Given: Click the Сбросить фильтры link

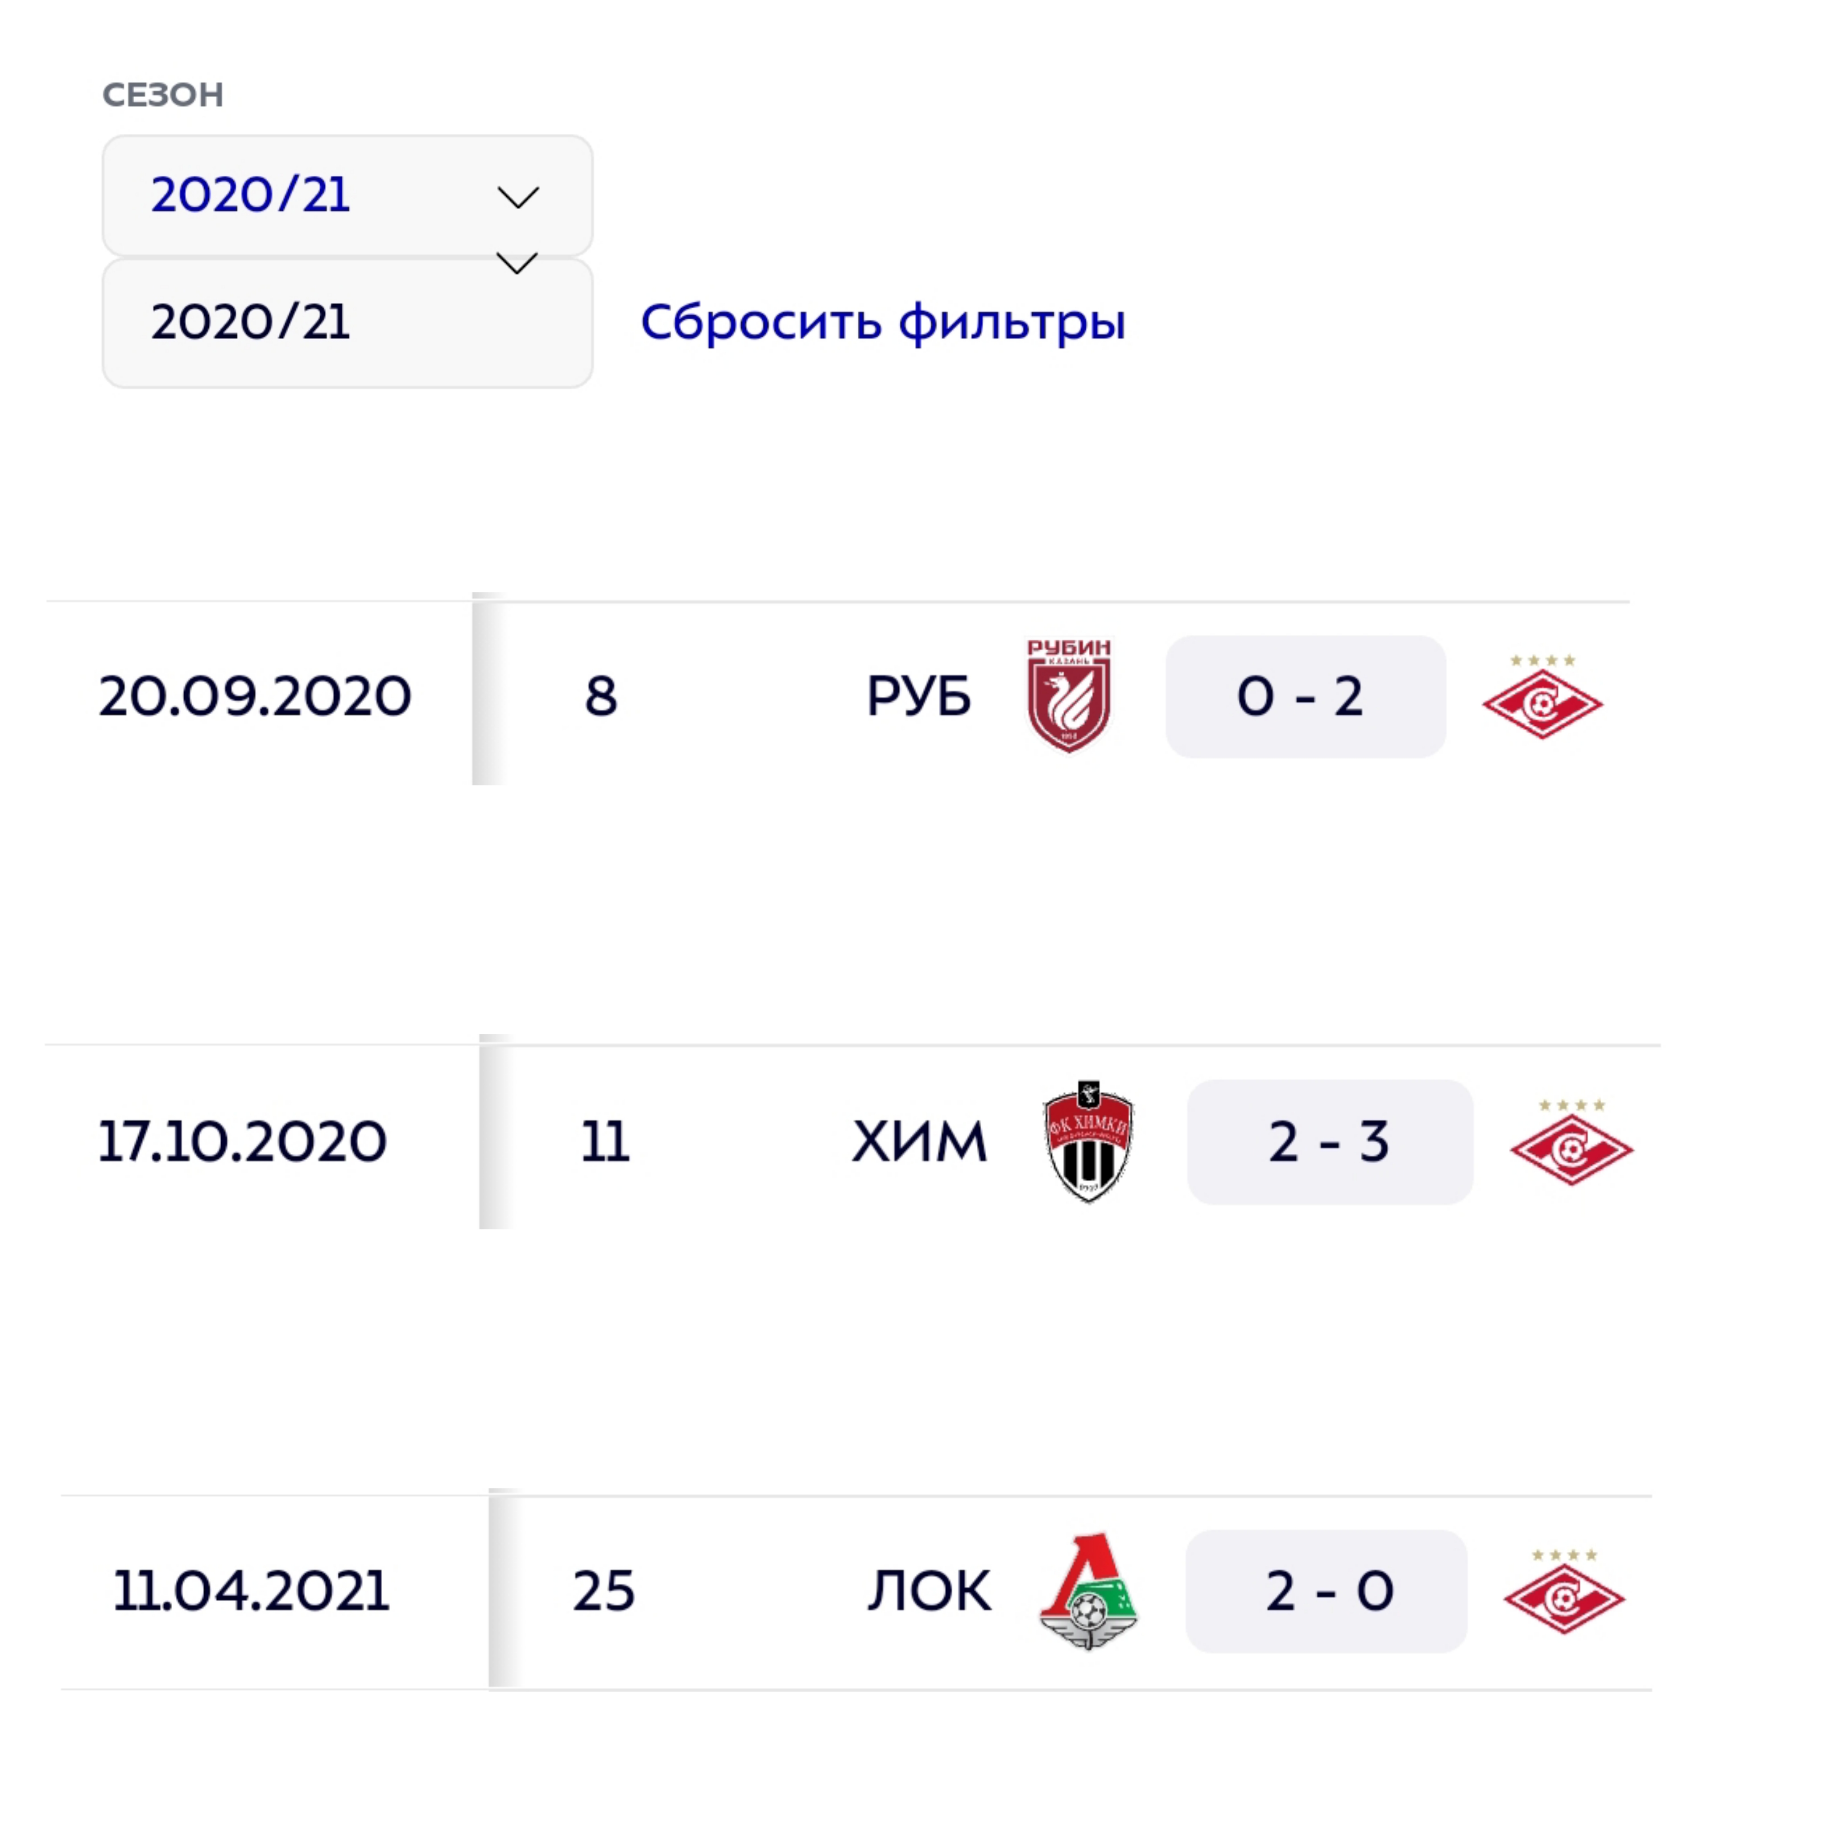Looking at the screenshot, I should (x=882, y=322).
